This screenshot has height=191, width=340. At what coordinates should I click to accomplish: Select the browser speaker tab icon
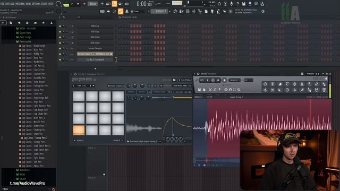(x=19, y=23)
